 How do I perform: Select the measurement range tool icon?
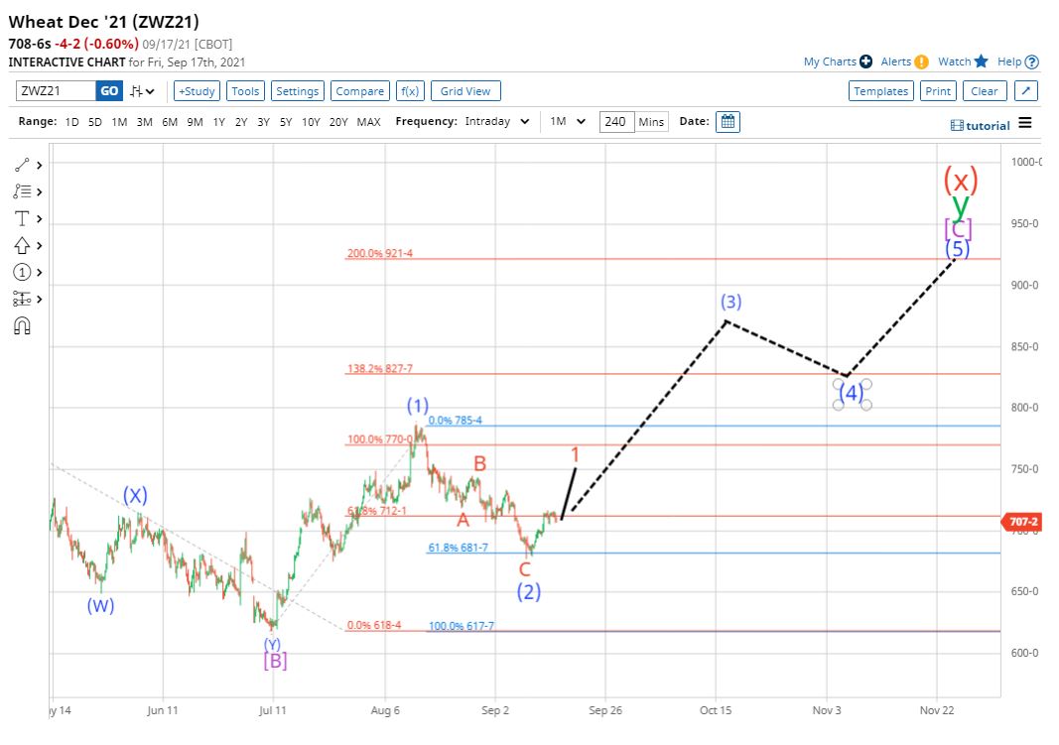coord(22,299)
